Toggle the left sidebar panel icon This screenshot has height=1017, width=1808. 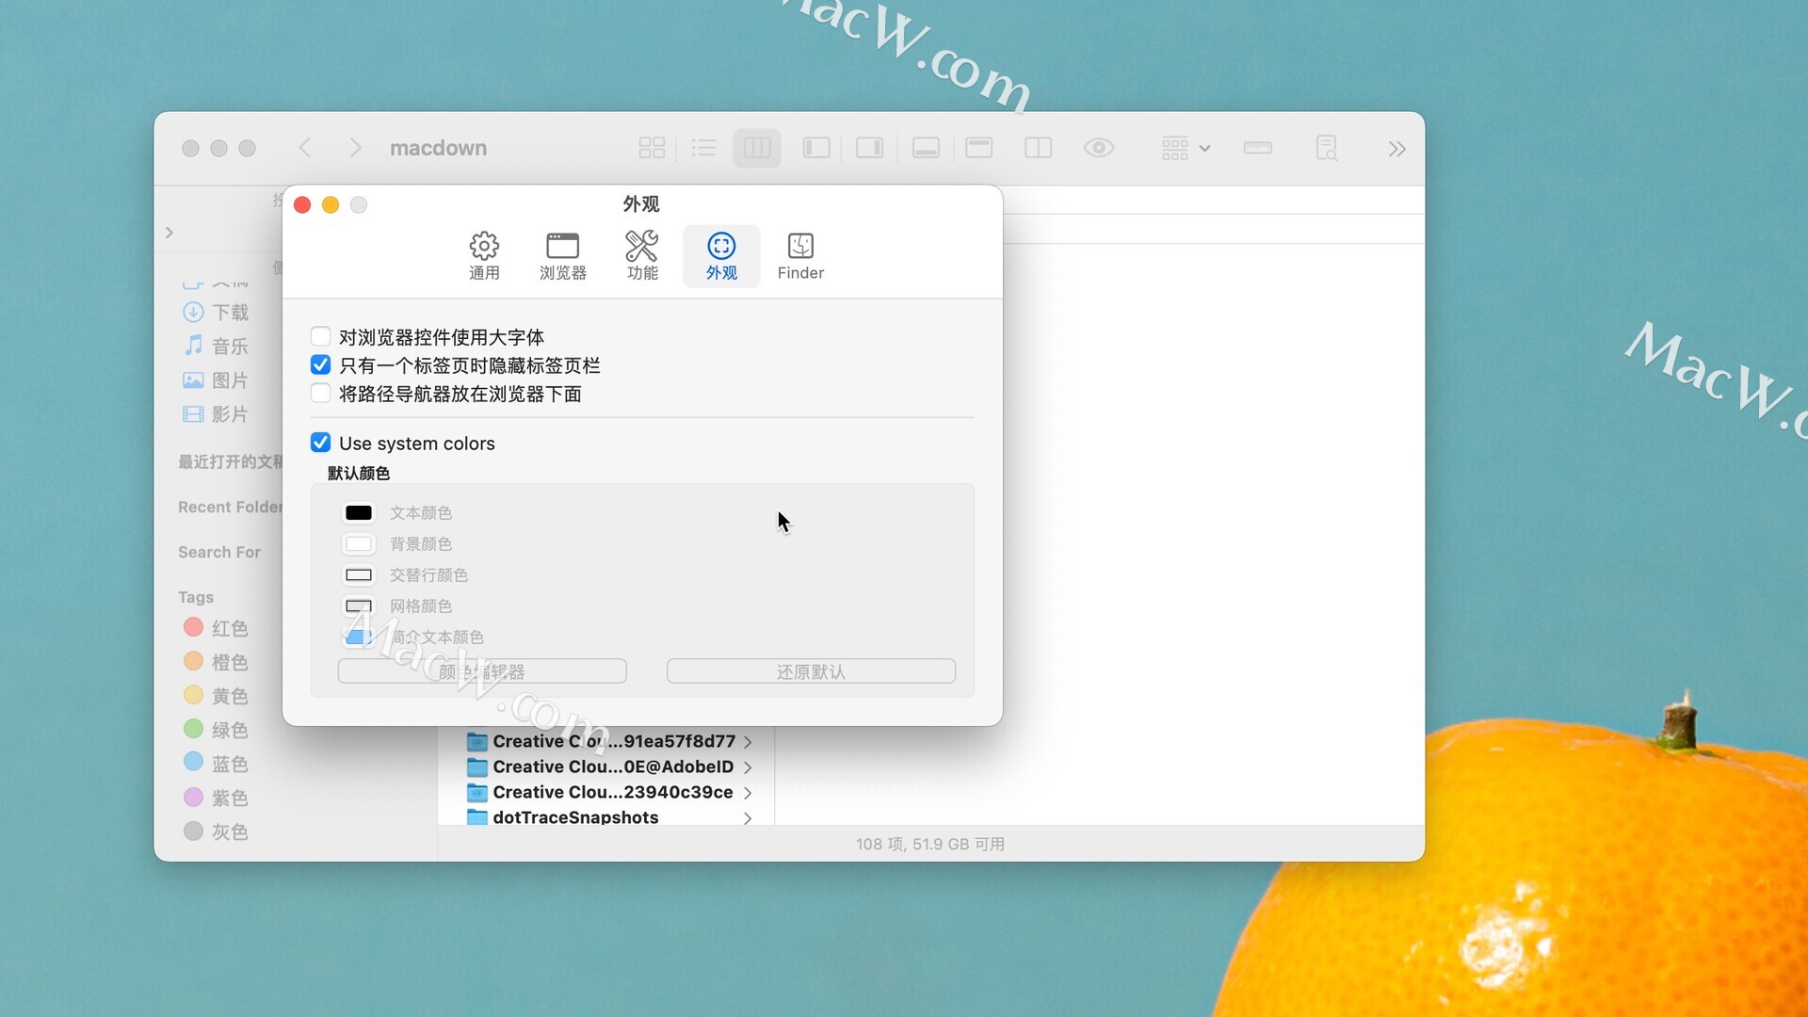[816, 148]
